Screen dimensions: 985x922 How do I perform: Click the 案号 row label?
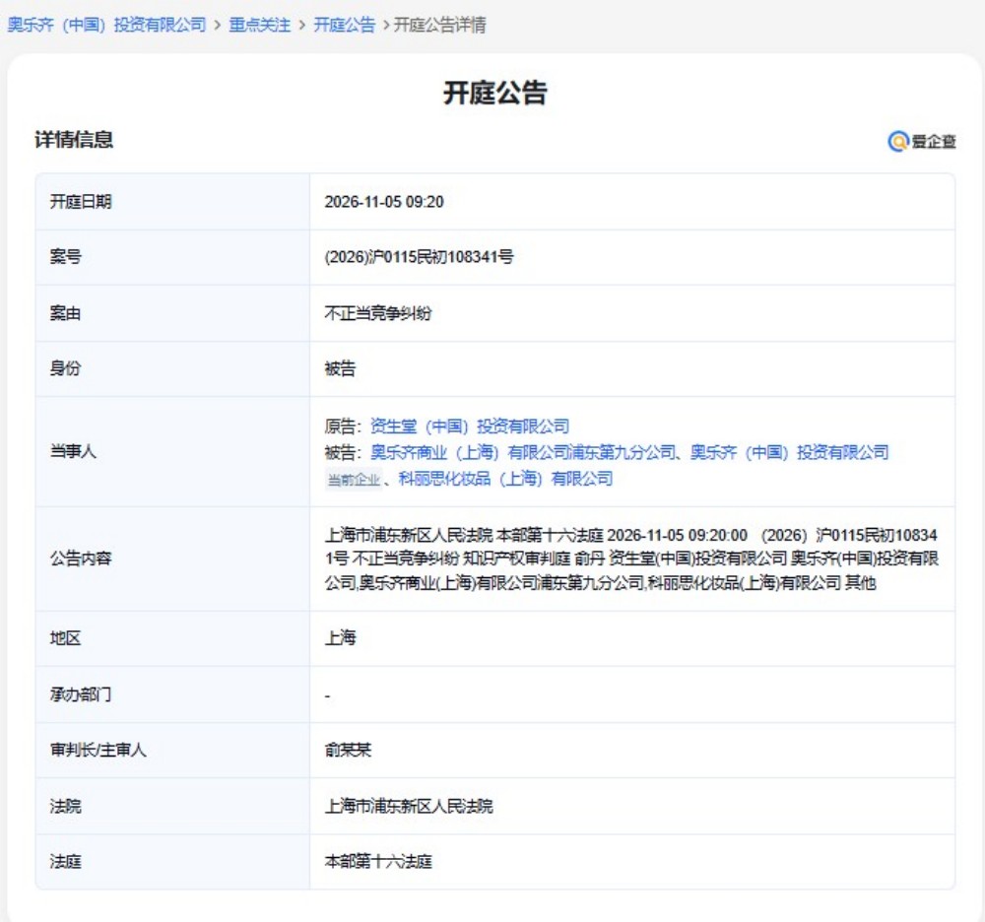[x=65, y=257]
